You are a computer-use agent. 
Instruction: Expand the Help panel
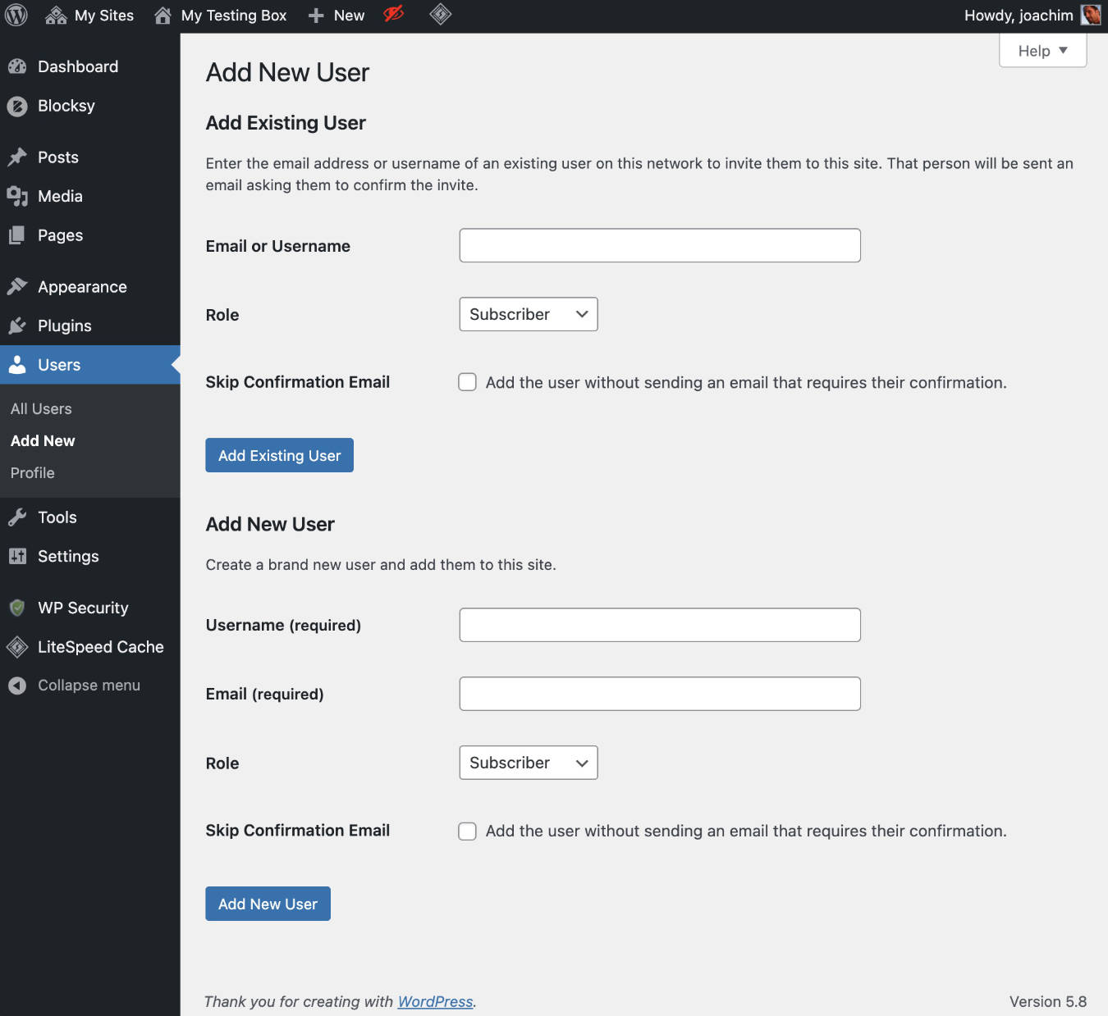coord(1042,50)
